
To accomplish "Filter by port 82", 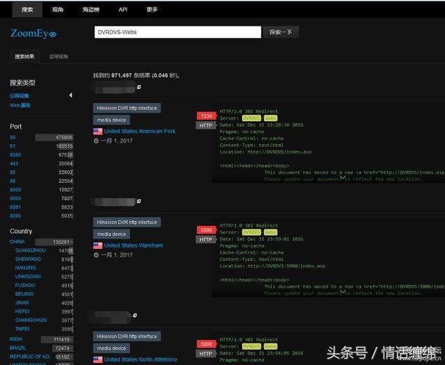I will point(13,172).
